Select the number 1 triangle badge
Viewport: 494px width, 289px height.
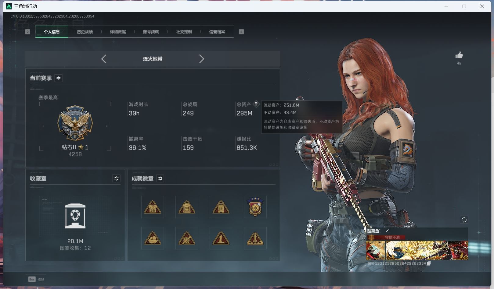tap(221, 238)
